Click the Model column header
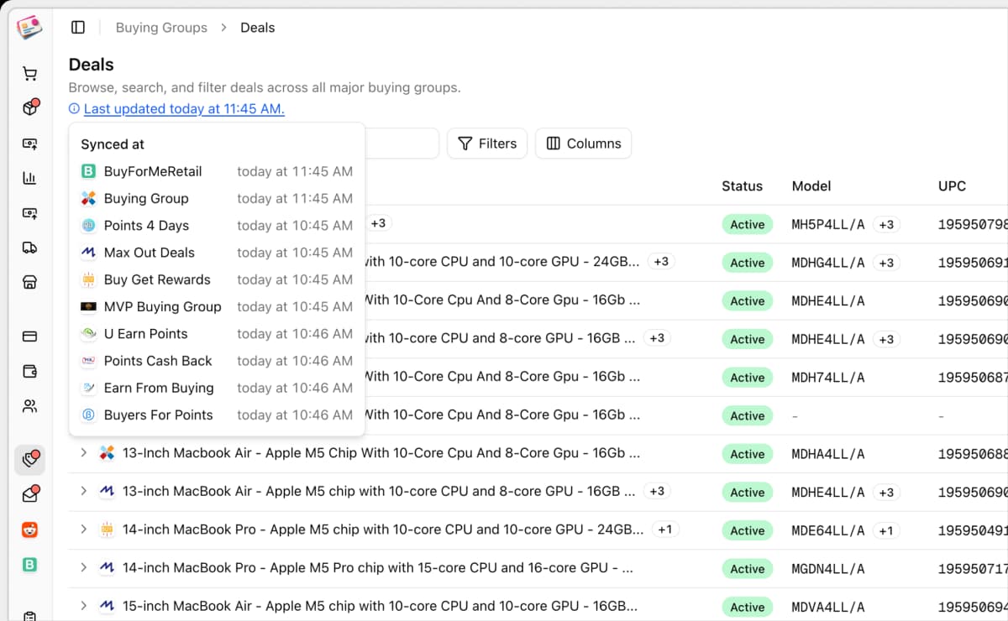Viewport: 1008px width, 621px height. click(x=811, y=186)
